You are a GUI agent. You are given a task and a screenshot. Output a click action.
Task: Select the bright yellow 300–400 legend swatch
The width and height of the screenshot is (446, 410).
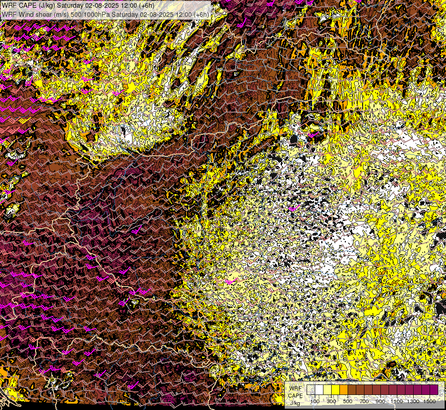(x=336, y=389)
